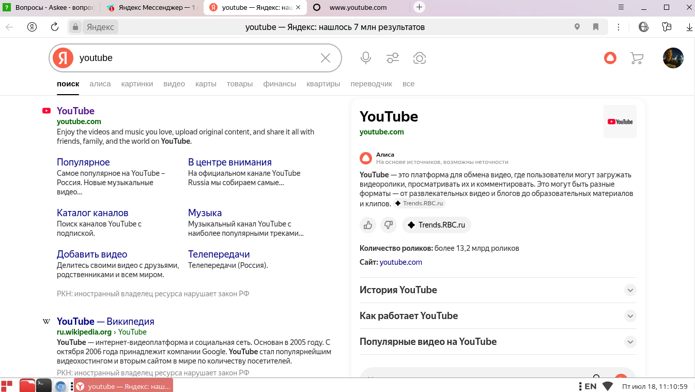Click the Яндекс label in the address bar
The image size is (695, 392).
click(100, 27)
